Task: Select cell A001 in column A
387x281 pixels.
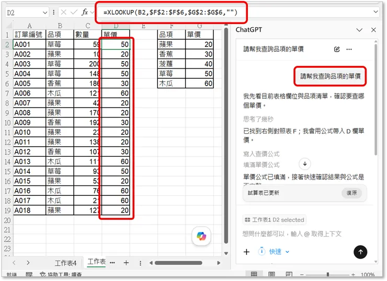Action: (x=29, y=44)
